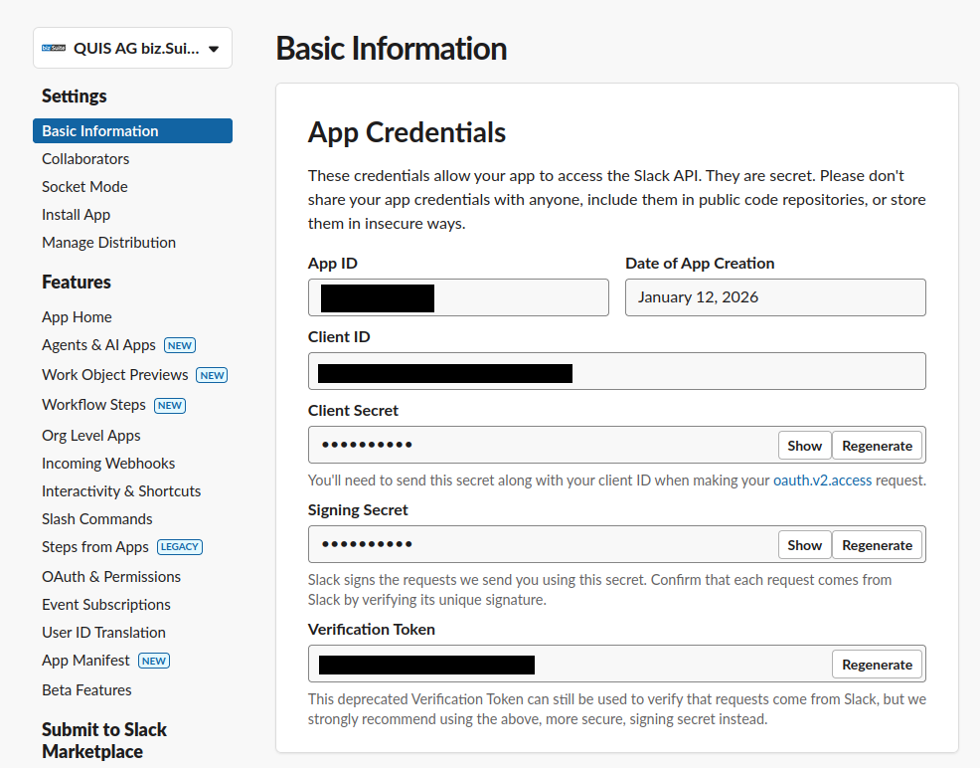Open the Socket Mode page
This screenshot has height=768, width=980.
coord(83,186)
